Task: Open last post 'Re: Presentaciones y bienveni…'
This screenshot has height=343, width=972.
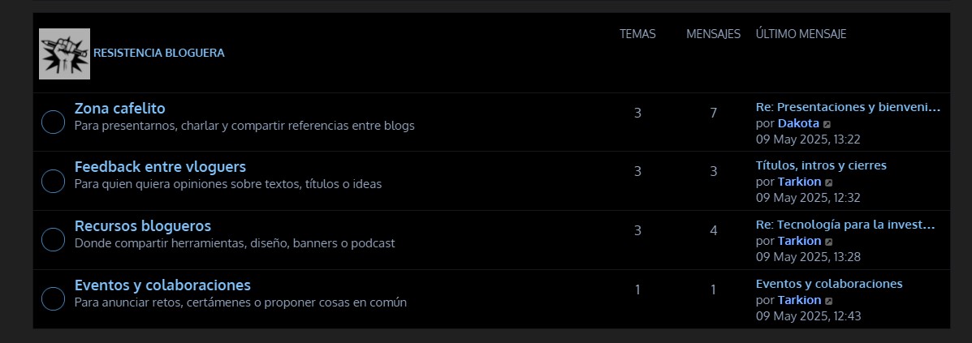Action: click(x=848, y=107)
